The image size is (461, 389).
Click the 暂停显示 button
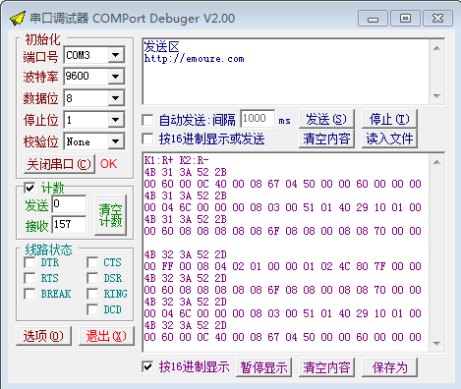click(x=263, y=367)
